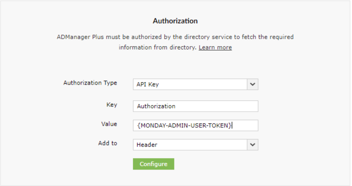Focus the Key input containing Authorization
The image size is (352, 186).
(x=195, y=106)
